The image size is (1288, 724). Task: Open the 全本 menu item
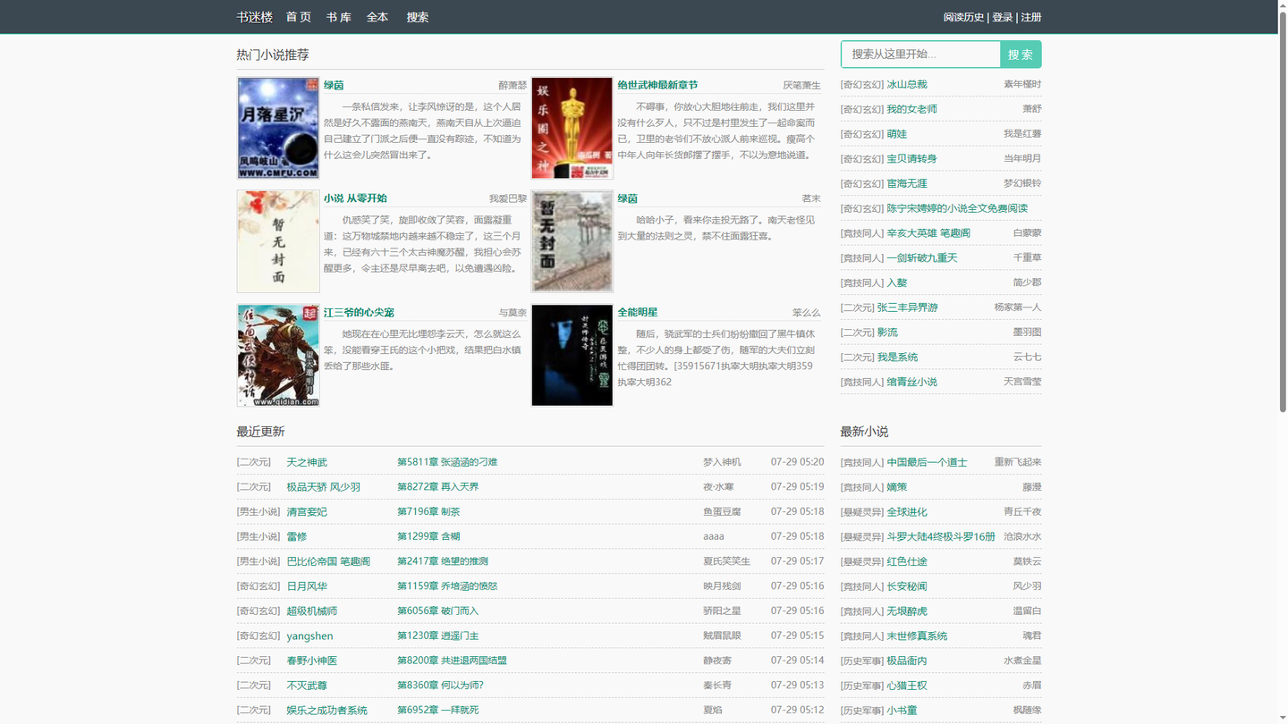coord(377,17)
